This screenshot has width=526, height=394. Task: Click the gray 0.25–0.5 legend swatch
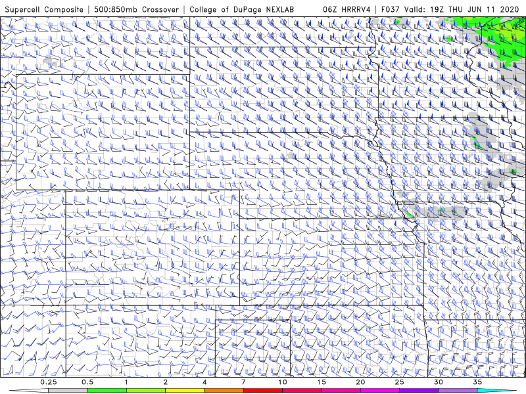coord(68,391)
